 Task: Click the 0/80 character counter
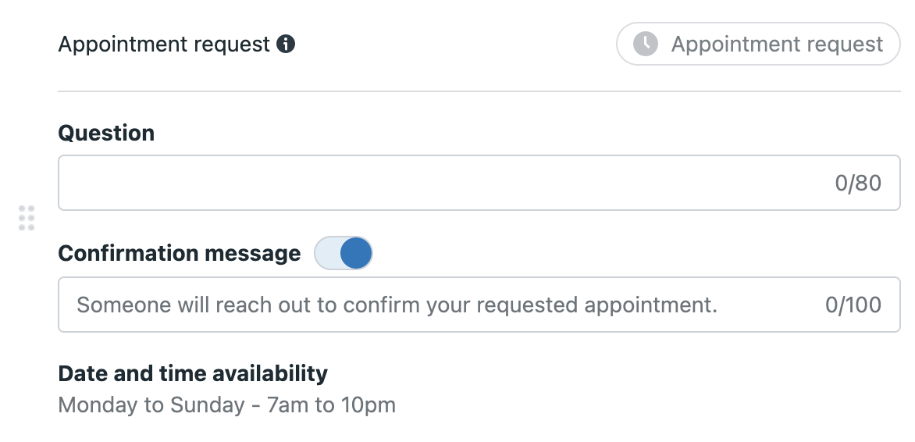point(858,183)
